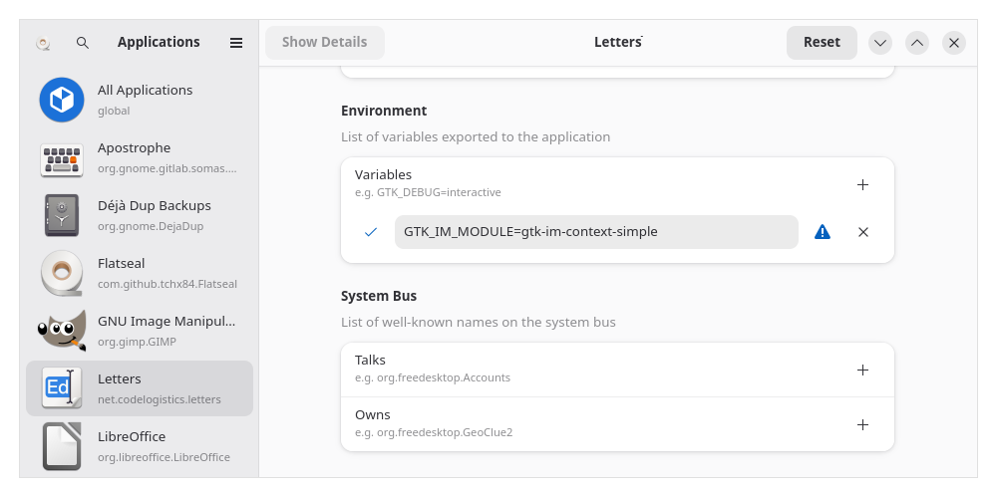
Task: Click the Show Details button
Action: pos(324,42)
